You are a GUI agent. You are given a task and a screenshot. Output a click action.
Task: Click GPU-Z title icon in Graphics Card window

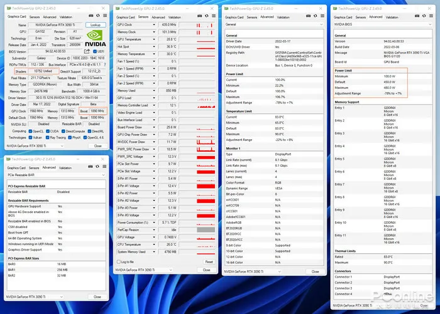(x=9, y=8)
